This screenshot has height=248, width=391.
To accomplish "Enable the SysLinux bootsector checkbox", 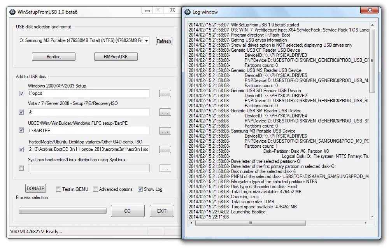I will coord(21,168).
